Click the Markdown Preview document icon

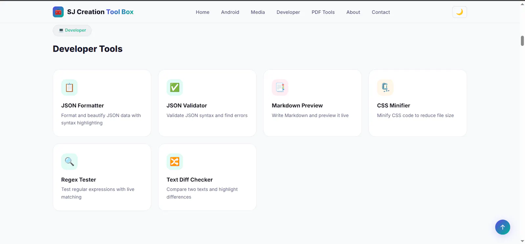click(x=280, y=87)
